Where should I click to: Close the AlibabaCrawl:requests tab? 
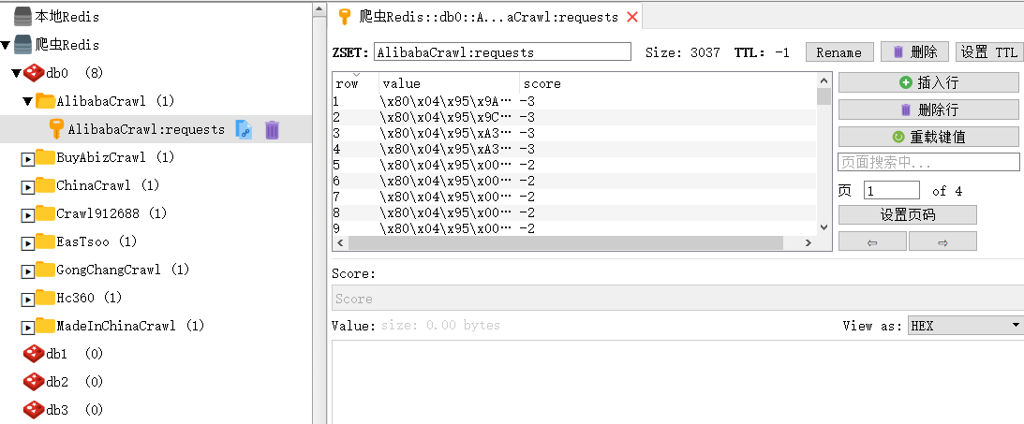click(631, 17)
